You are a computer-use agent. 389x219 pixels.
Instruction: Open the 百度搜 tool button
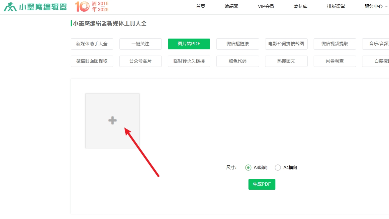point(376,61)
